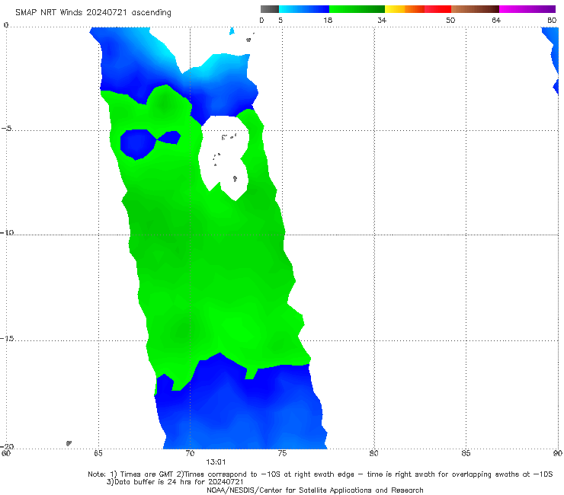Click the latitude label '-10'
564x495 pixels.
coord(7,232)
